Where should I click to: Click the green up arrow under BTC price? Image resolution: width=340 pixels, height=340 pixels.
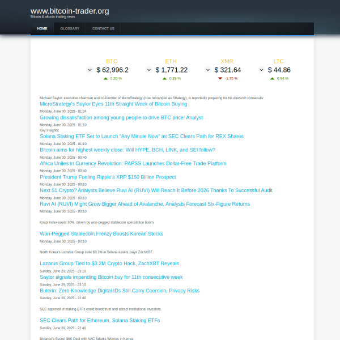(105, 79)
